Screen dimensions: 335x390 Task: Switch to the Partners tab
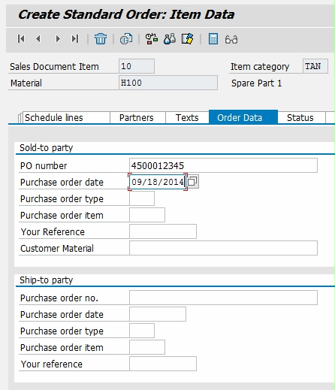click(x=137, y=118)
